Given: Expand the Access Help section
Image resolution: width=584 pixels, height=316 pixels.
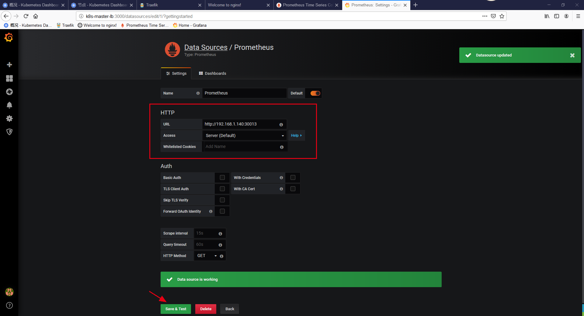Looking at the screenshot, I should click(x=297, y=136).
